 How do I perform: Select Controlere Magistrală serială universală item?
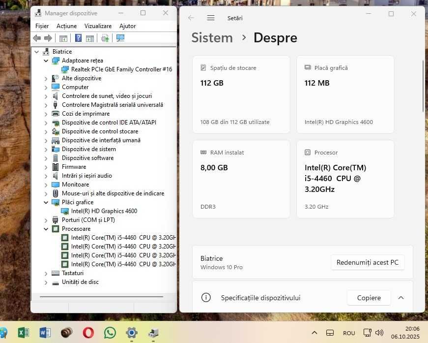pyautogui.click(x=113, y=105)
